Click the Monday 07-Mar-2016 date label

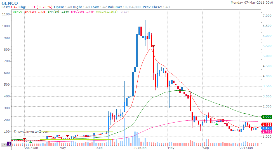(251, 3)
